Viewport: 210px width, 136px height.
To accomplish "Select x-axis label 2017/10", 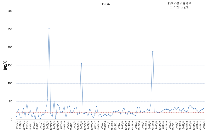I will click(x=153, y=126).
